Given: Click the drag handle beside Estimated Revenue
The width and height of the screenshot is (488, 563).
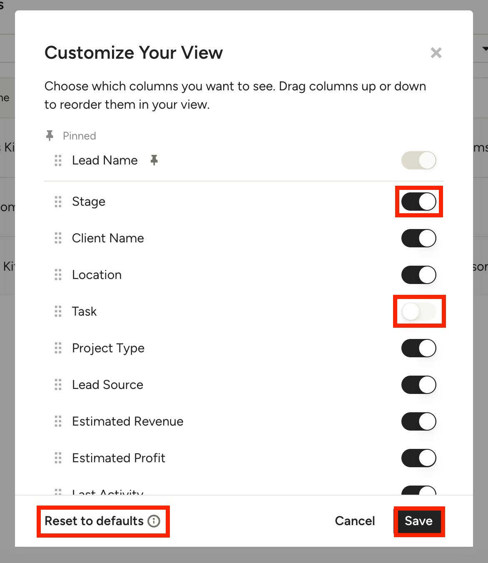Looking at the screenshot, I should (58, 421).
